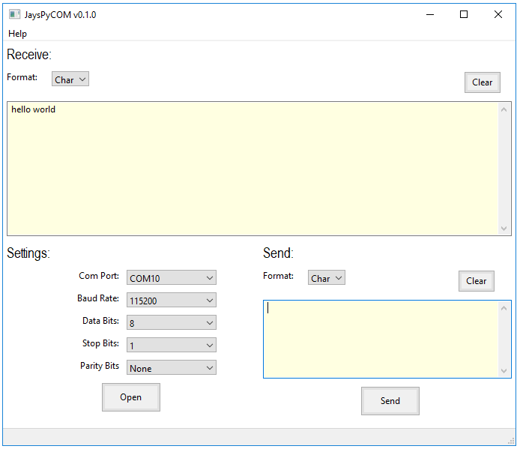520x449 pixels.
Task: Click the Settings: heading
Action: (28, 253)
